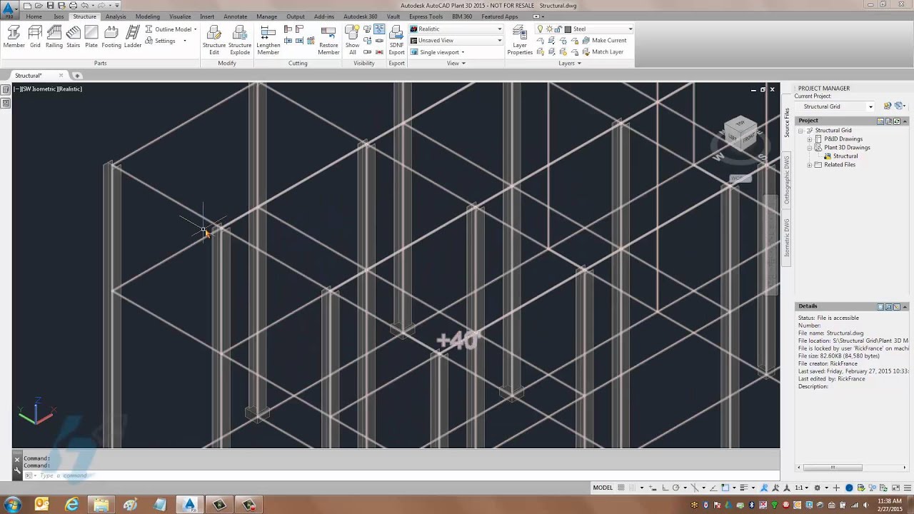Switch to the Home ribbon tab
This screenshot has height=514, width=914.
34,16
